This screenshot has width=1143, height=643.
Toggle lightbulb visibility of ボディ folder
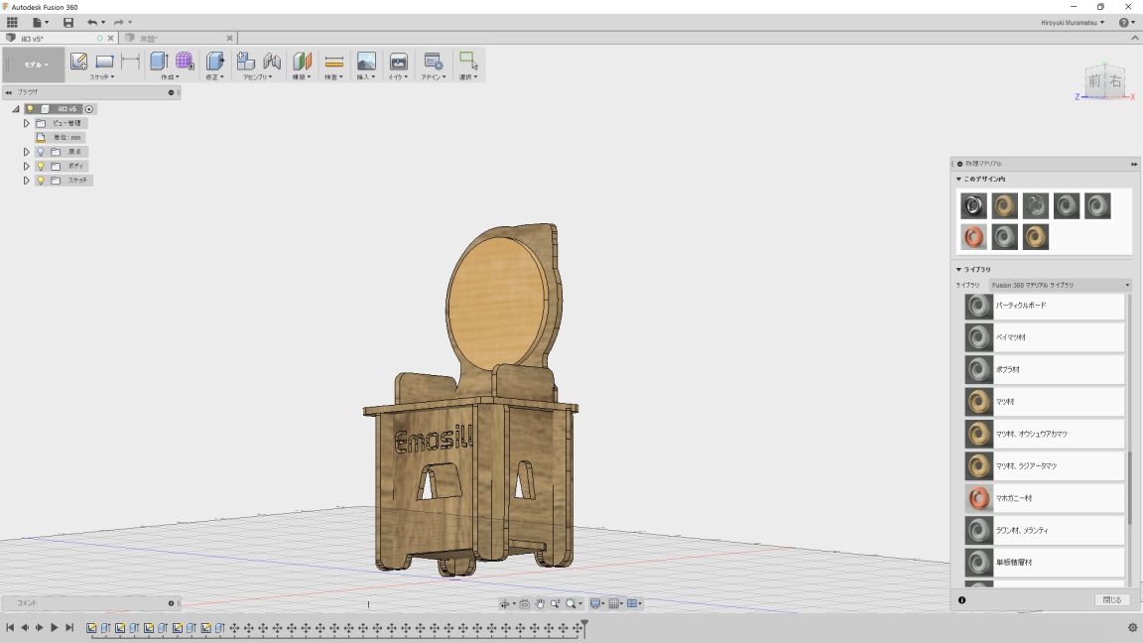click(x=41, y=167)
